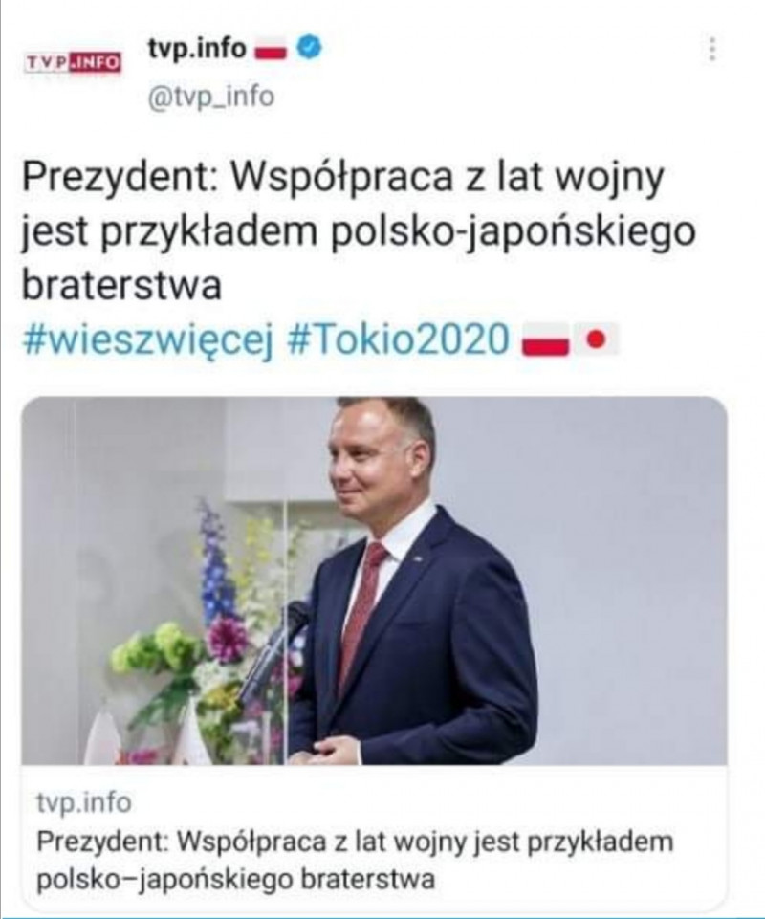The image size is (765, 919).
Task: Visit the @tvp_info handle
Action: pos(211,97)
